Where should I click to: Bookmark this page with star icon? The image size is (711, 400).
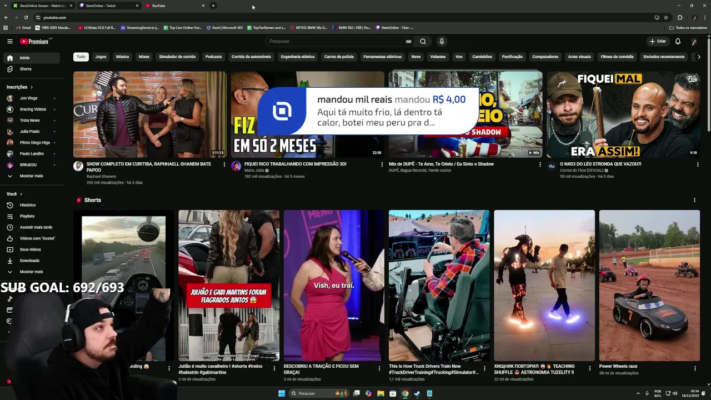pos(665,18)
